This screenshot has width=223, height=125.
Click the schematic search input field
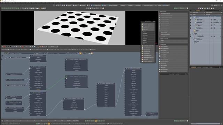pos(57,53)
